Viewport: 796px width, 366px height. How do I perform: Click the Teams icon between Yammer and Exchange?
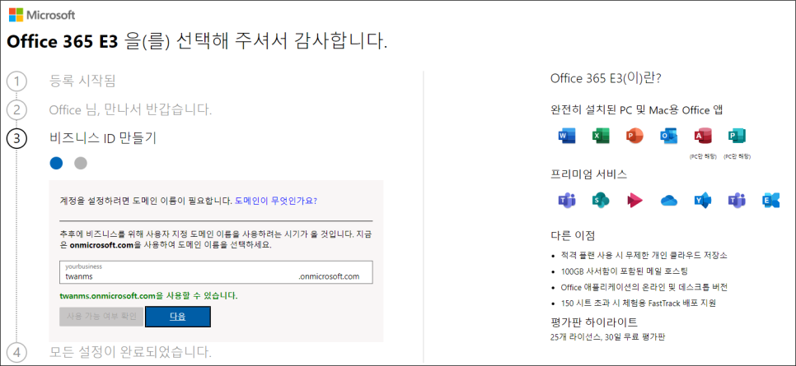point(736,201)
